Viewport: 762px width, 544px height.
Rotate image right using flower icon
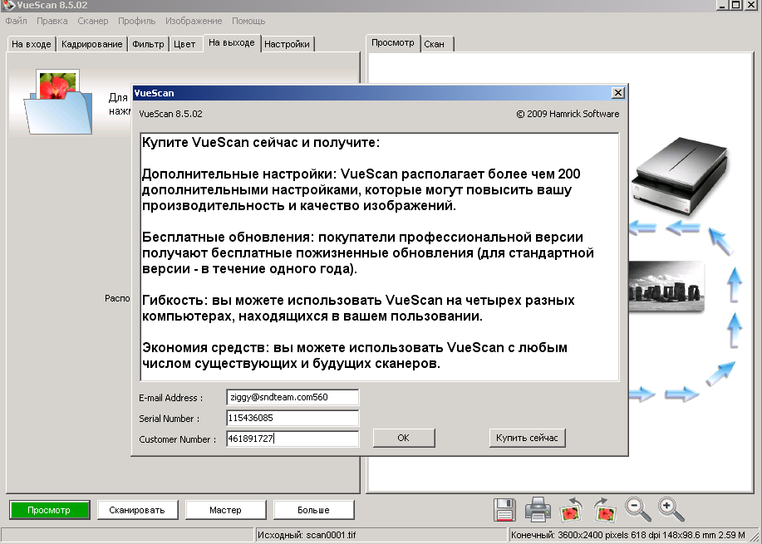click(x=605, y=510)
